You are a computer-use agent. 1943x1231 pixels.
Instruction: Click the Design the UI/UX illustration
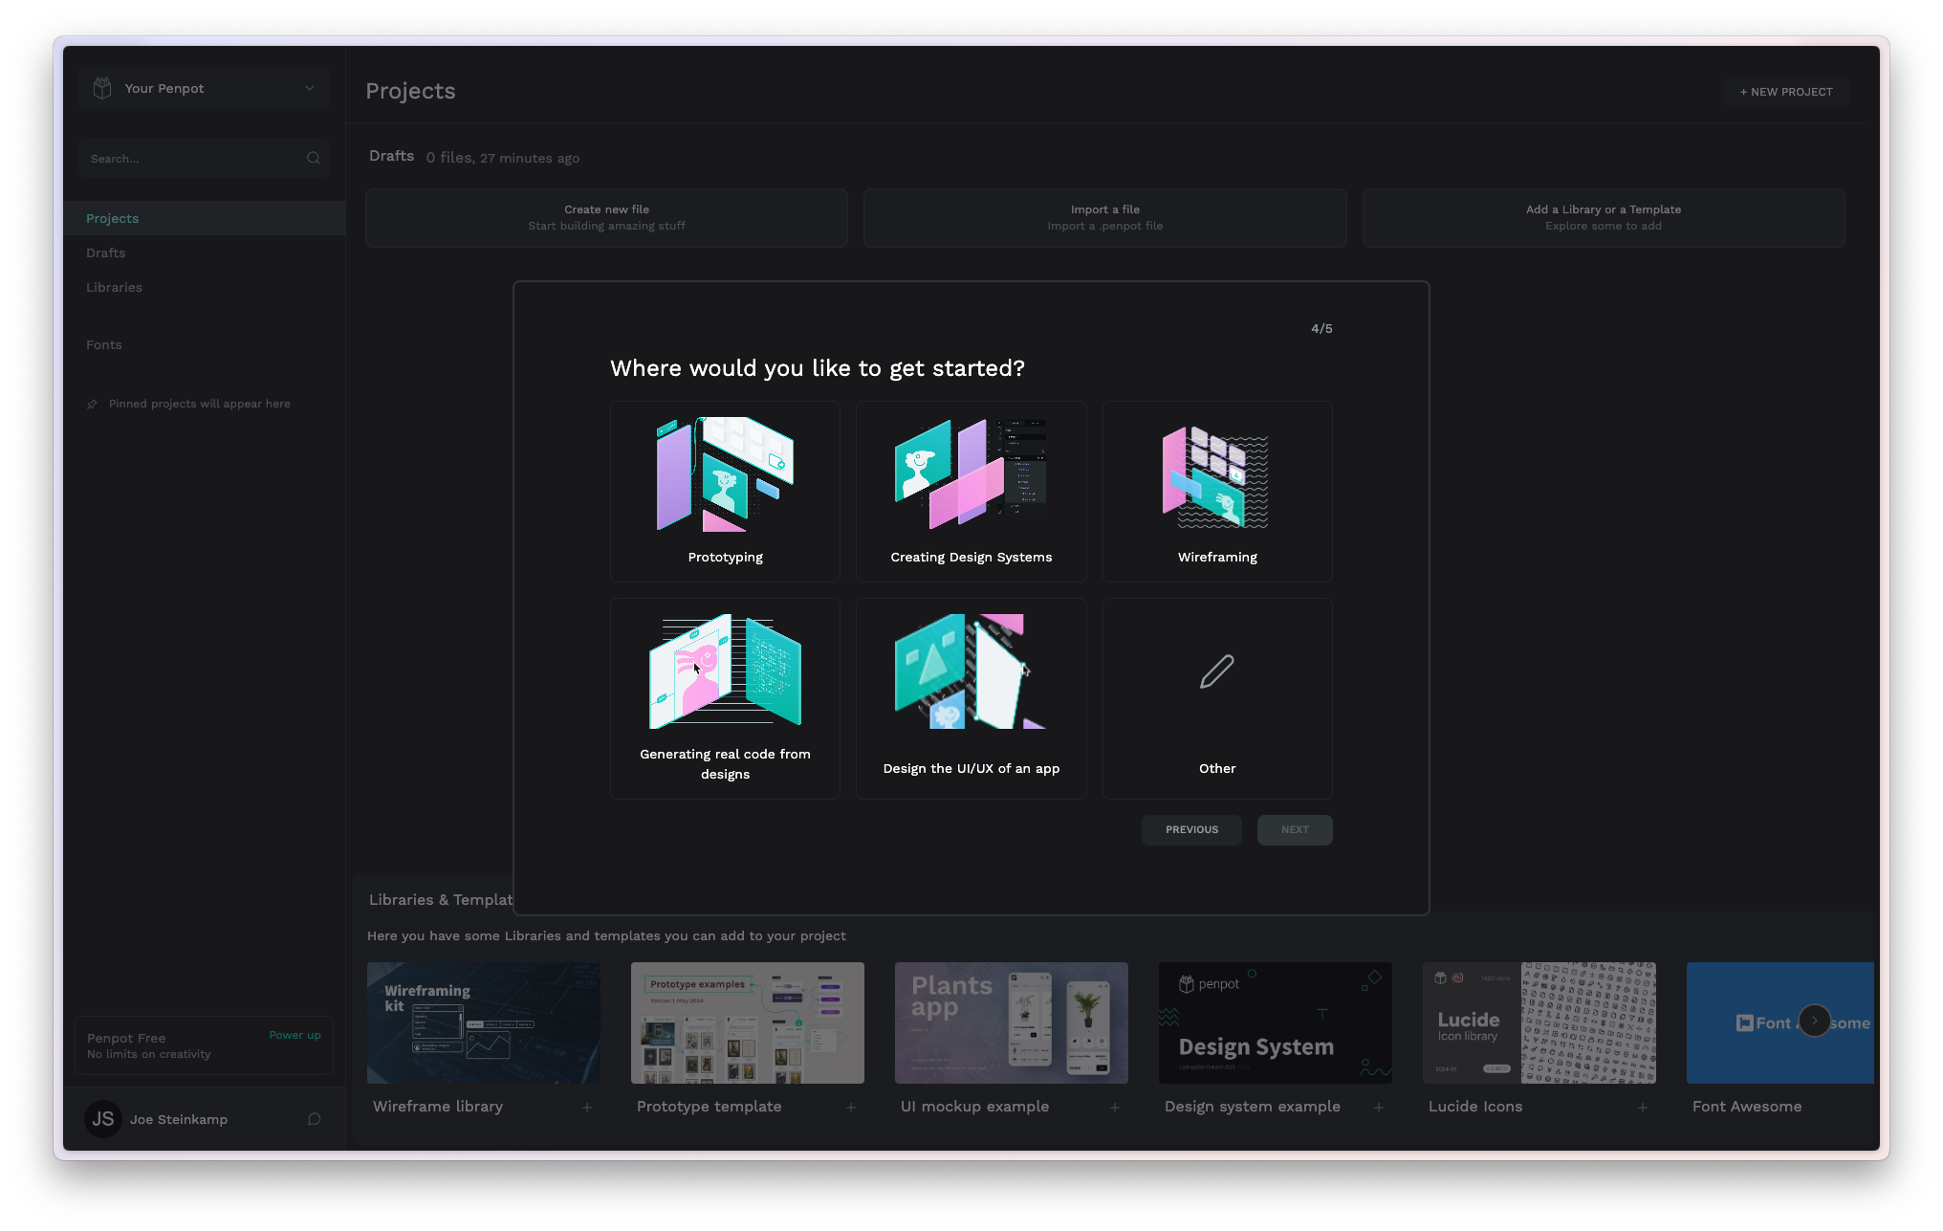(x=971, y=671)
